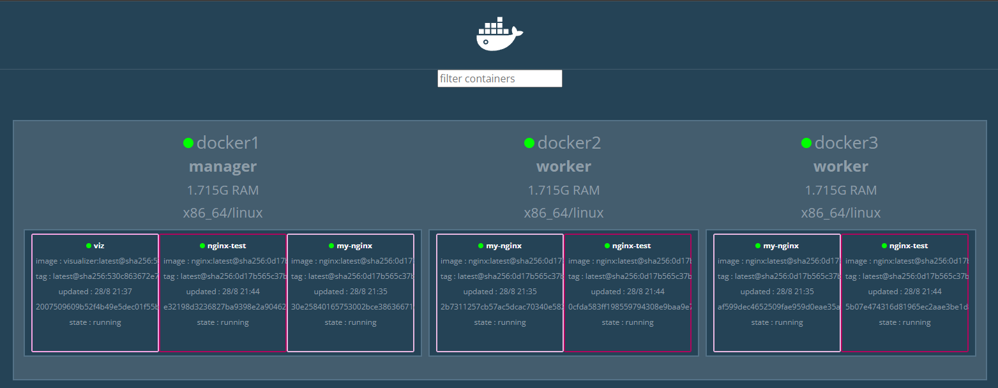
Task: Click the worker role label under docker3
Action: coord(841,167)
